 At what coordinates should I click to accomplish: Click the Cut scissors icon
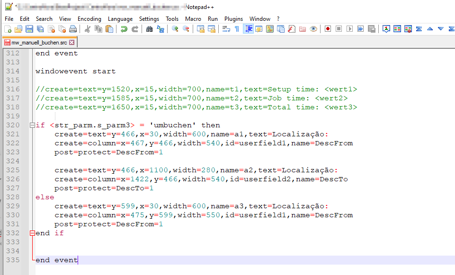pyautogui.click(x=87, y=29)
